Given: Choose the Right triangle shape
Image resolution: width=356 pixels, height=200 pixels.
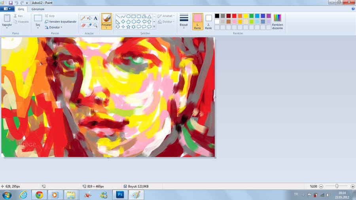Looking at the screenshot, I should point(118,22).
